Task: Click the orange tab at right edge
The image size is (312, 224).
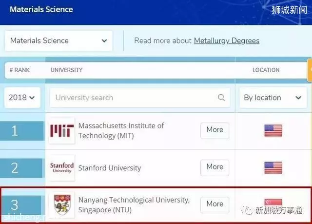Action: (310, 70)
